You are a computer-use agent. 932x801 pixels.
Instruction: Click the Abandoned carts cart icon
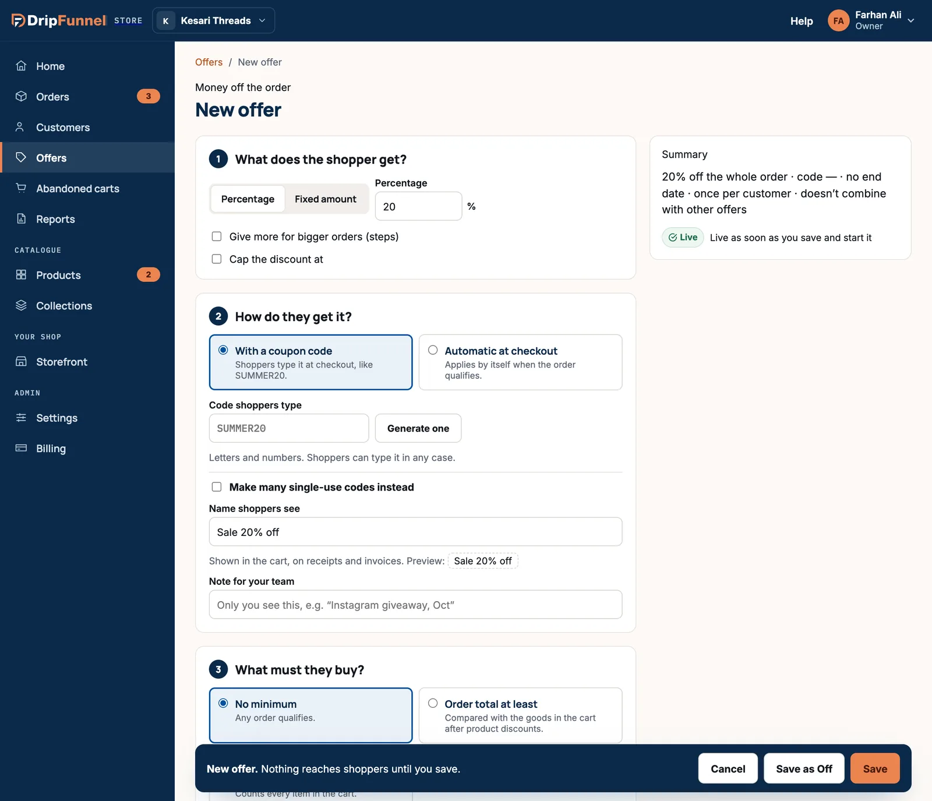pos(21,188)
